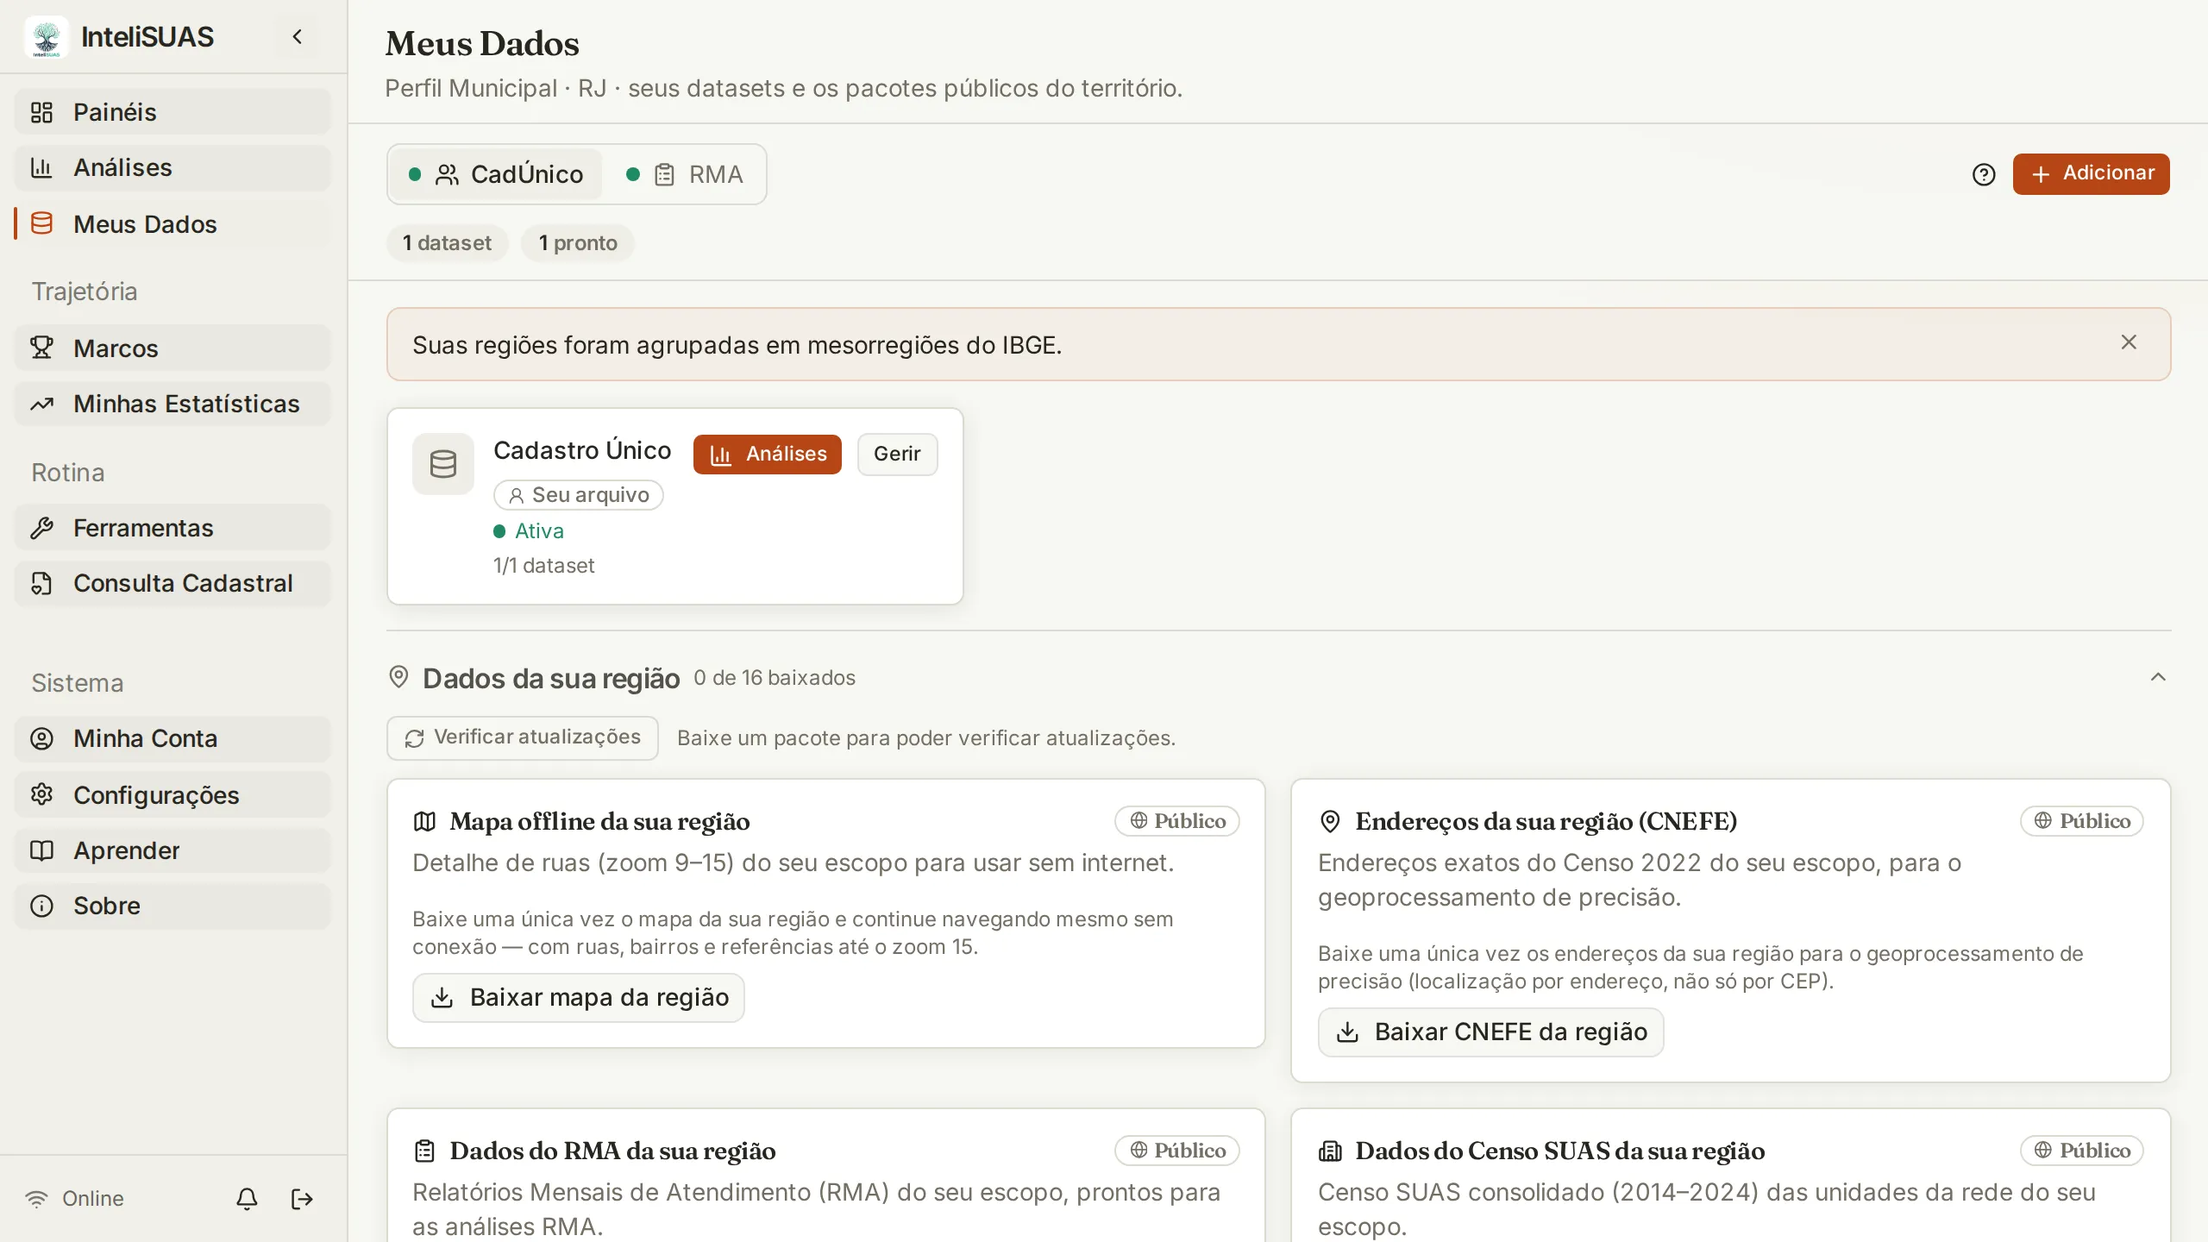Click Baixar mapa da região
Screen dimensions: 2208x1242
[x=578, y=998]
